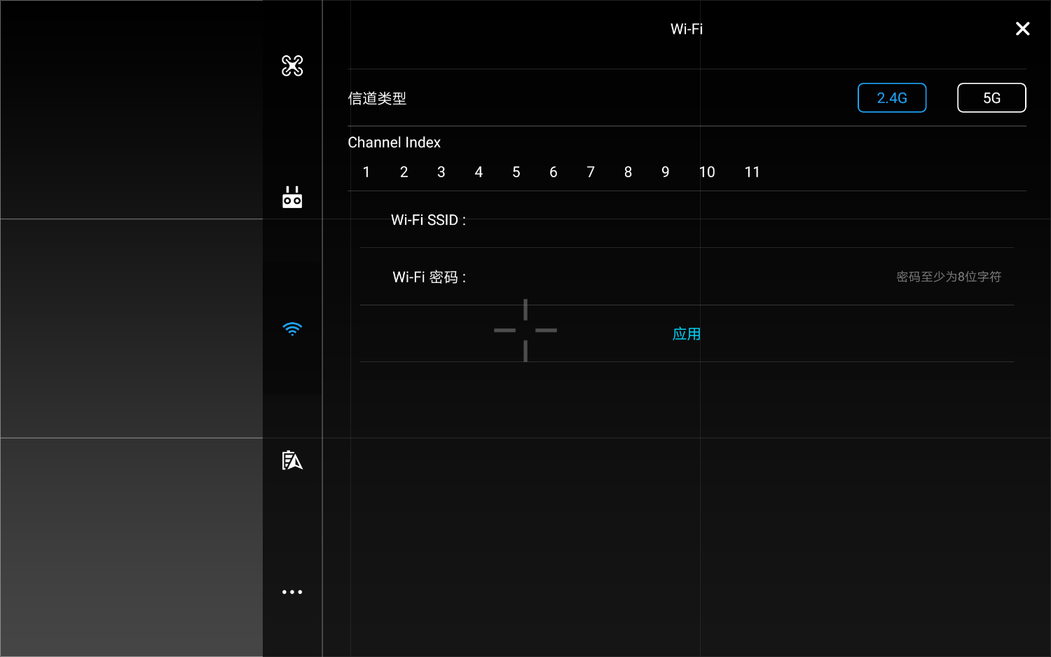The height and width of the screenshot is (657, 1051).
Task: Choose channel index 5
Action: pyautogui.click(x=516, y=172)
